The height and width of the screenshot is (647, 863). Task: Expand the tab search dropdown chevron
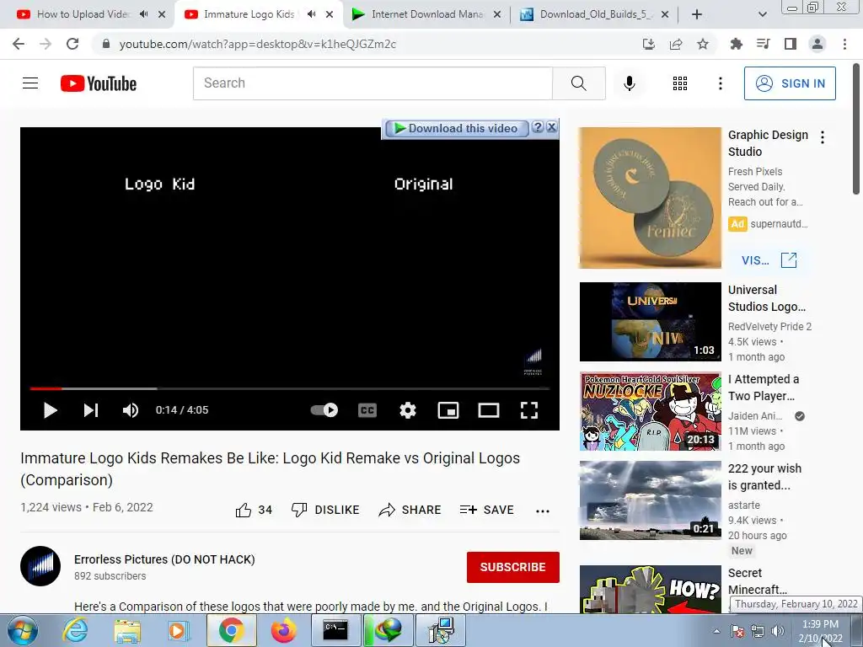pos(762,14)
